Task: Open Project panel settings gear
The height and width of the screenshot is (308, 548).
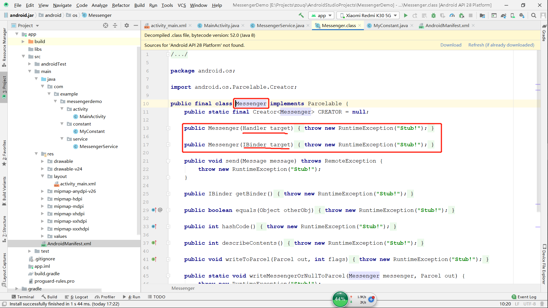Action: coord(127,25)
